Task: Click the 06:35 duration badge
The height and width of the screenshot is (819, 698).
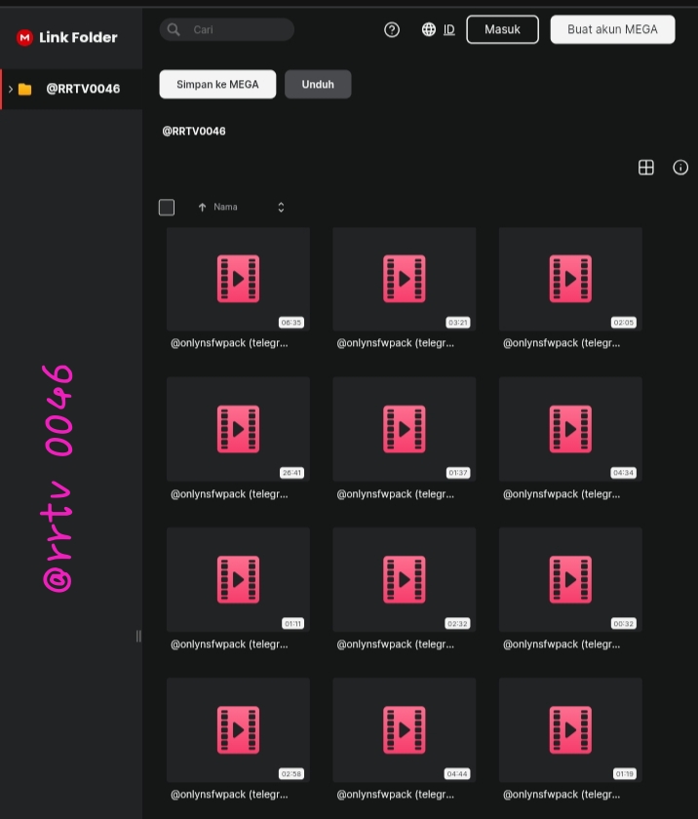Action: coord(291,323)
